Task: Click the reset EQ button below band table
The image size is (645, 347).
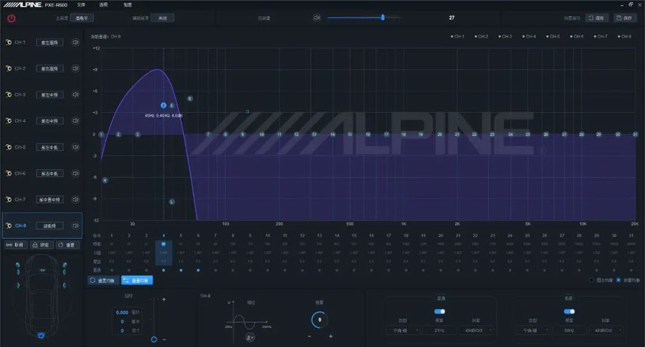Action: pyautogui.click(x=103, y=280)
